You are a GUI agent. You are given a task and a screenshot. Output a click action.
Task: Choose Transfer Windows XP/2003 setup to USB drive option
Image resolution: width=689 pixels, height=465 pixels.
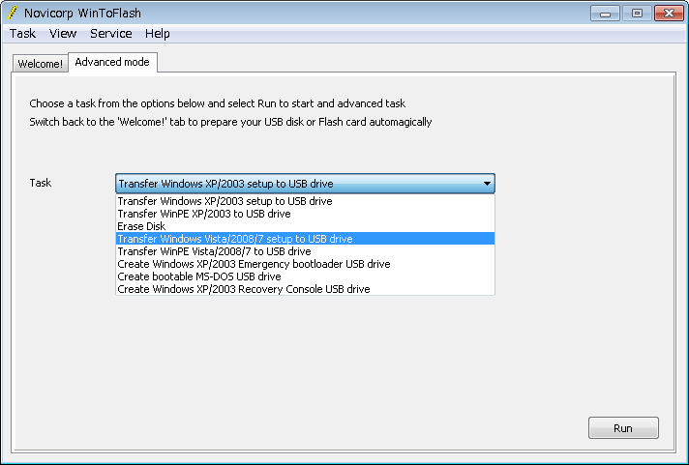[305, 201]
